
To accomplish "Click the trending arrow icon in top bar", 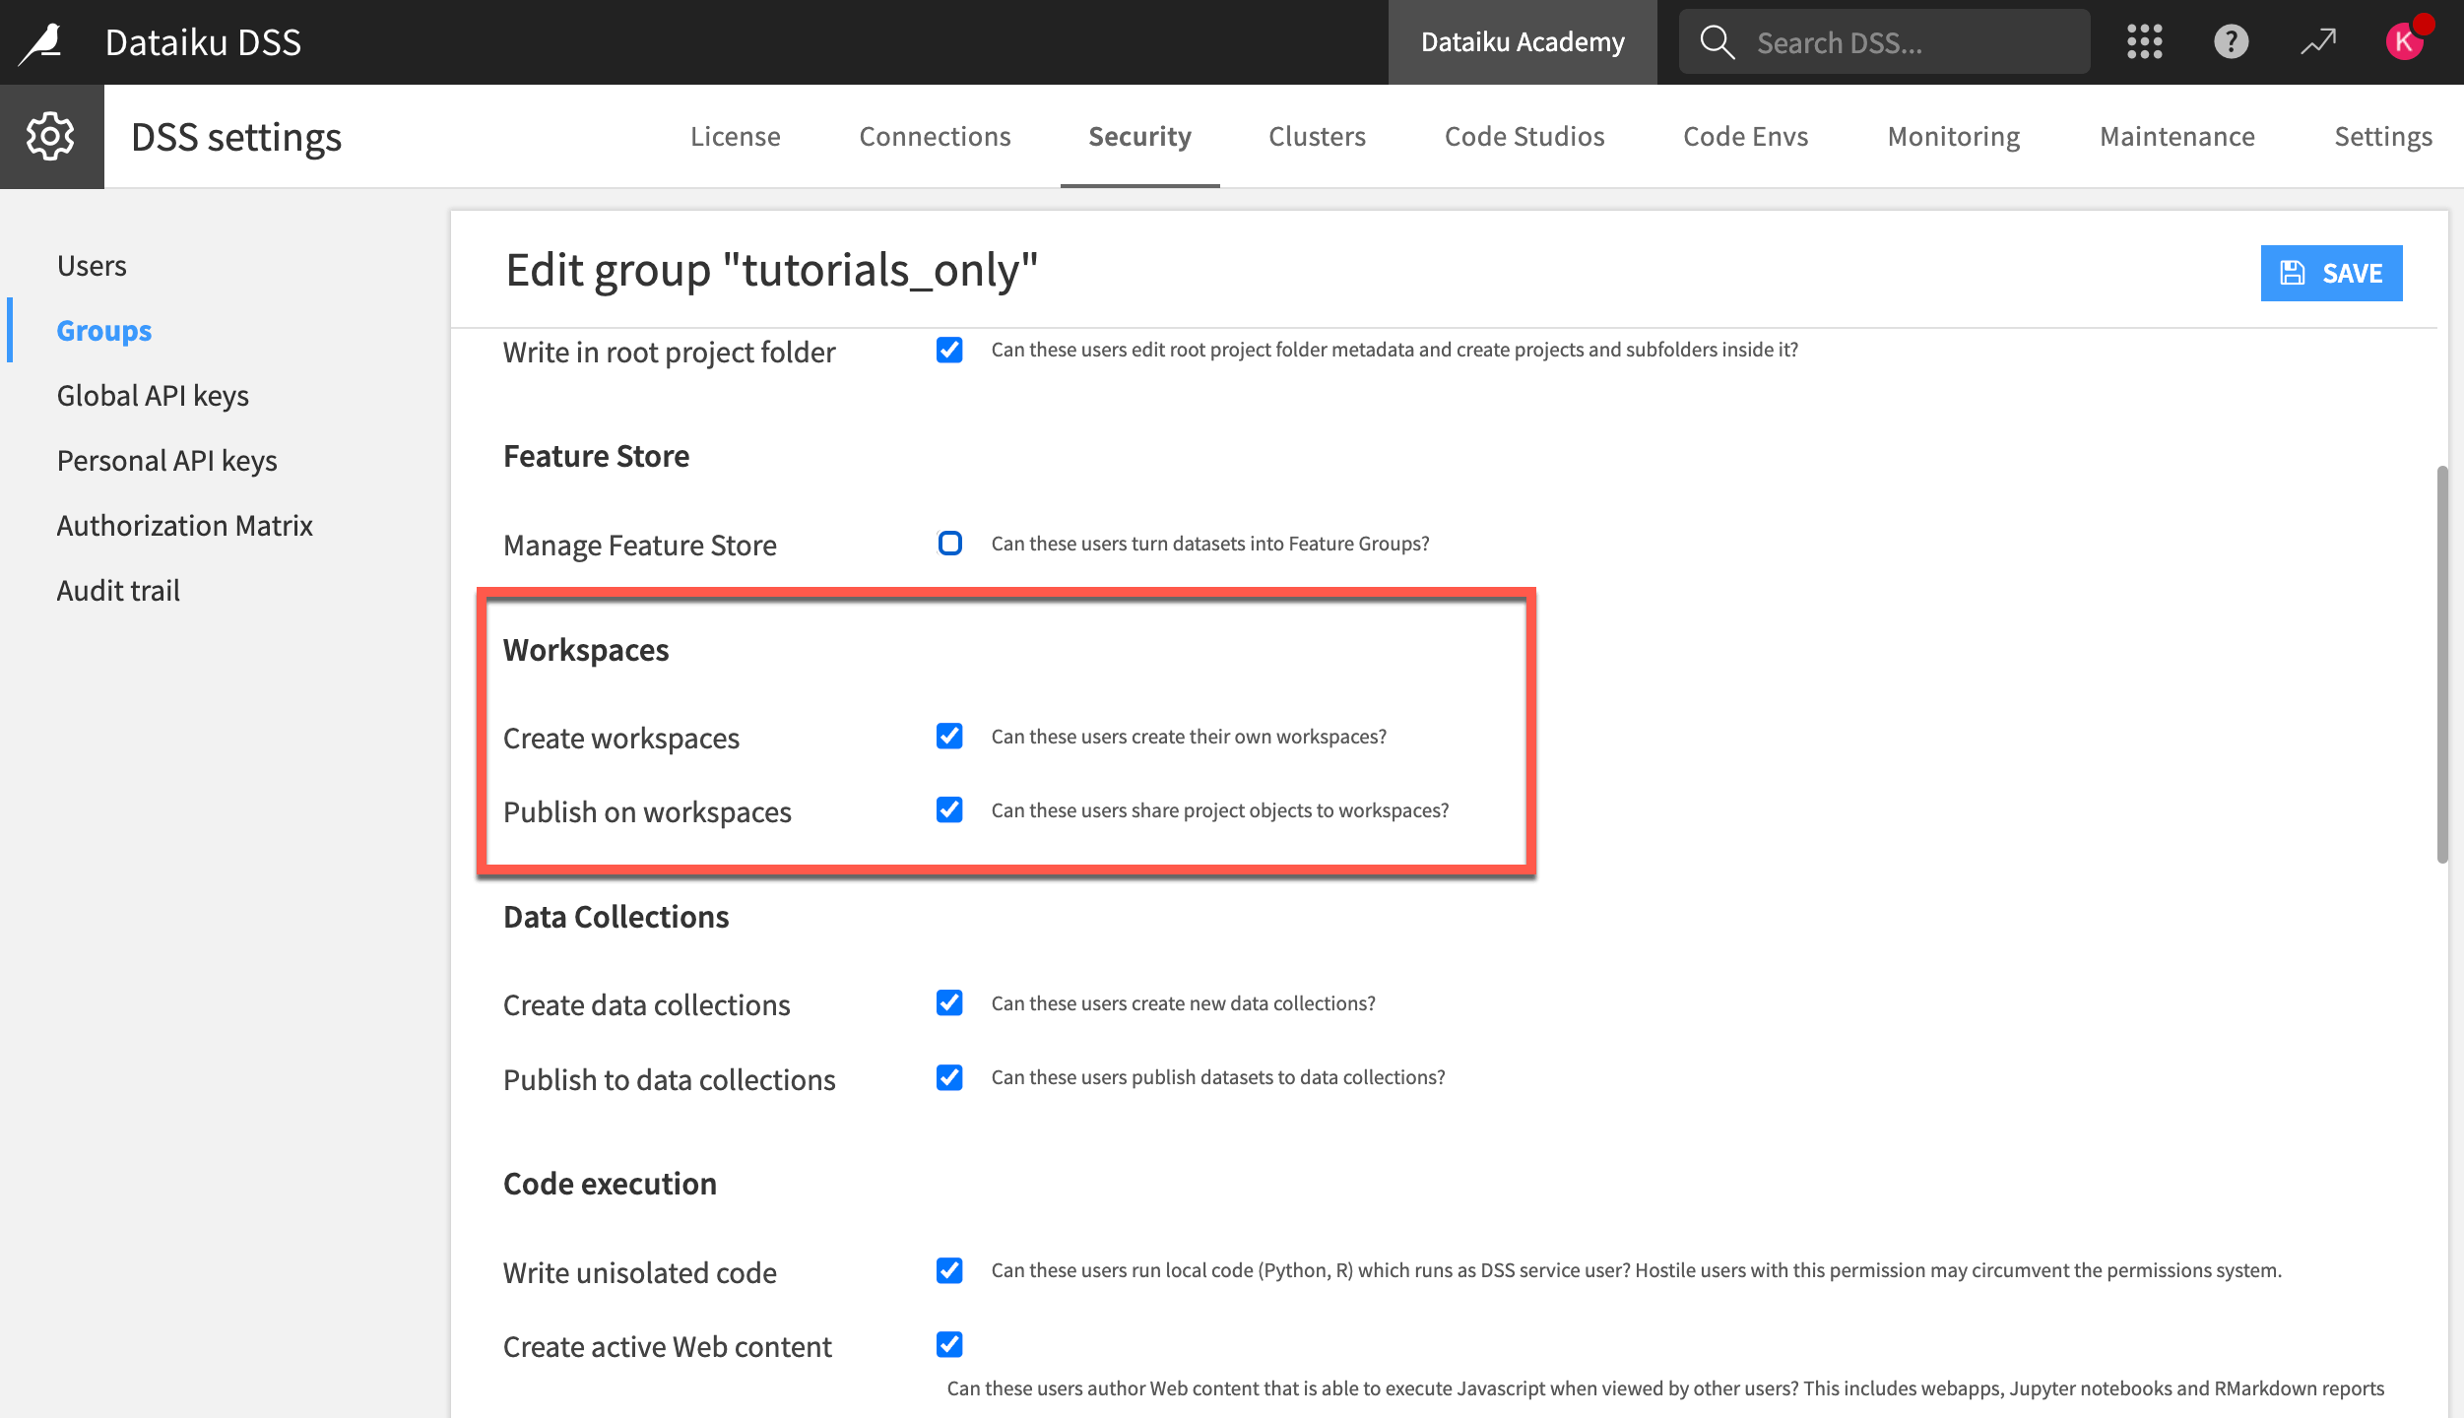I will click(2316, 41).
